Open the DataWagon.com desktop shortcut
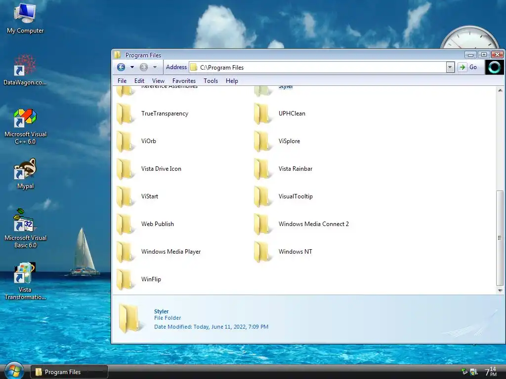 pyautogui.click(x=25, y=70)
